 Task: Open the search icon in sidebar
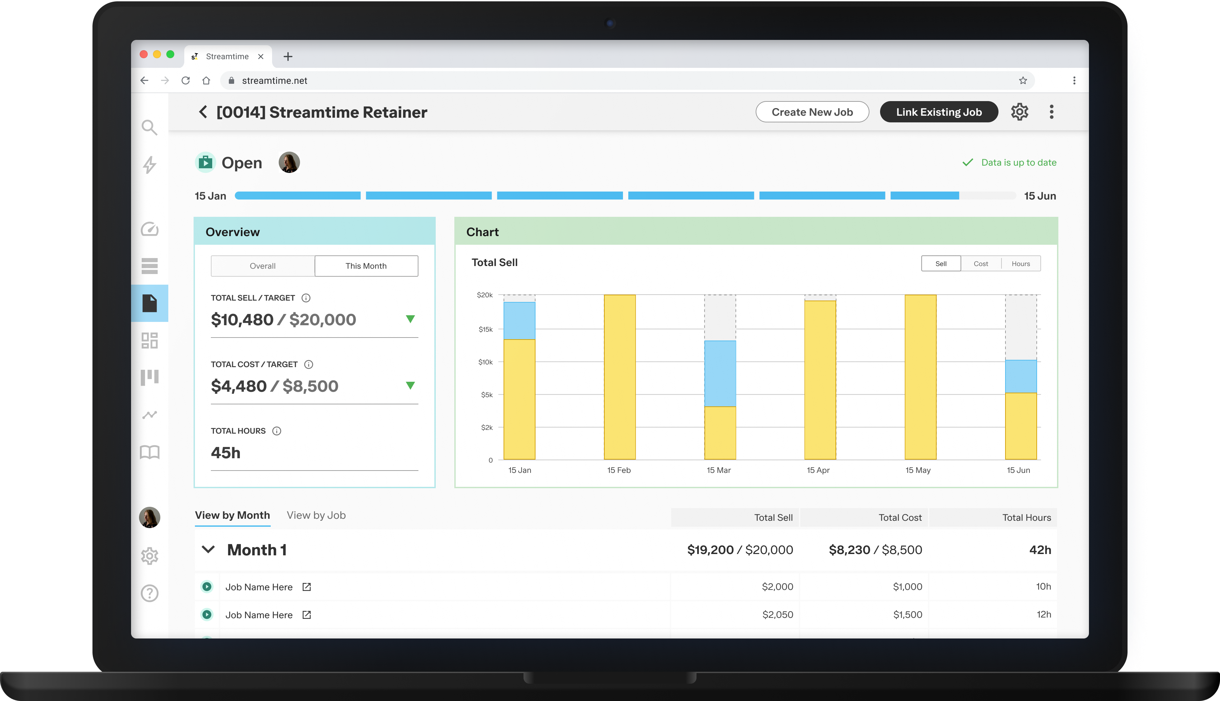point(149,128)
